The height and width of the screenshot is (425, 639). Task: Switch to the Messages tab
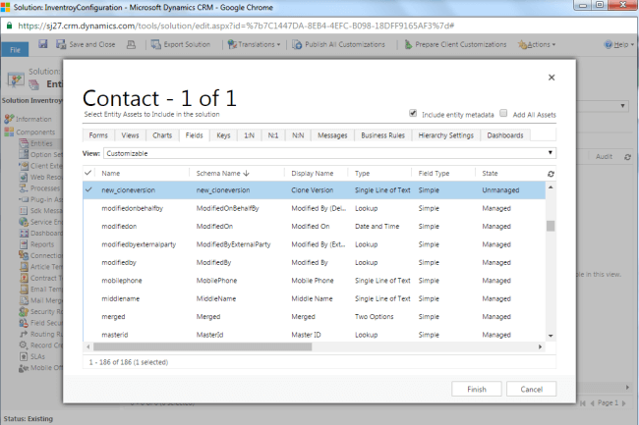pyautogui.click(x=332, y=135)
